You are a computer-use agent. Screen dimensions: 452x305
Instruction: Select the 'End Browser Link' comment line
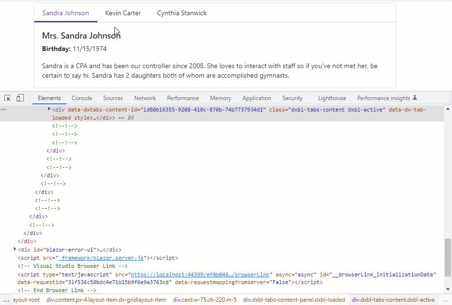click(x=57, y=290)
